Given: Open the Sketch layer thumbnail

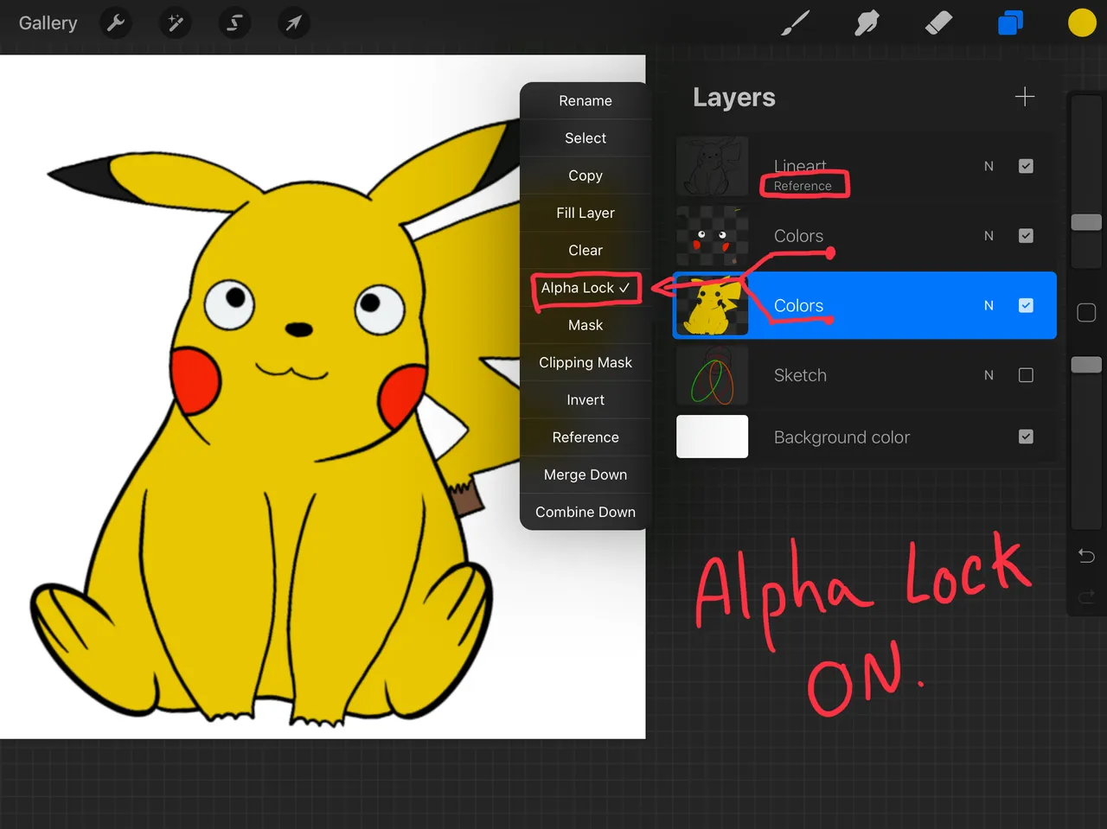Looking at the screenshot, I should (x=712, y=375).
